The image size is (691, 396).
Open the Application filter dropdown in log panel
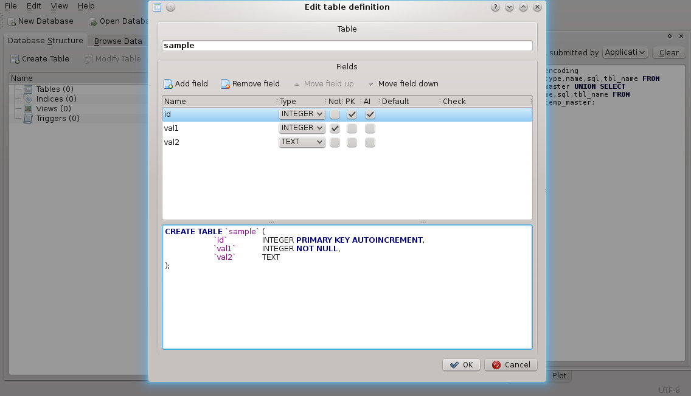(x=625, y=52)
